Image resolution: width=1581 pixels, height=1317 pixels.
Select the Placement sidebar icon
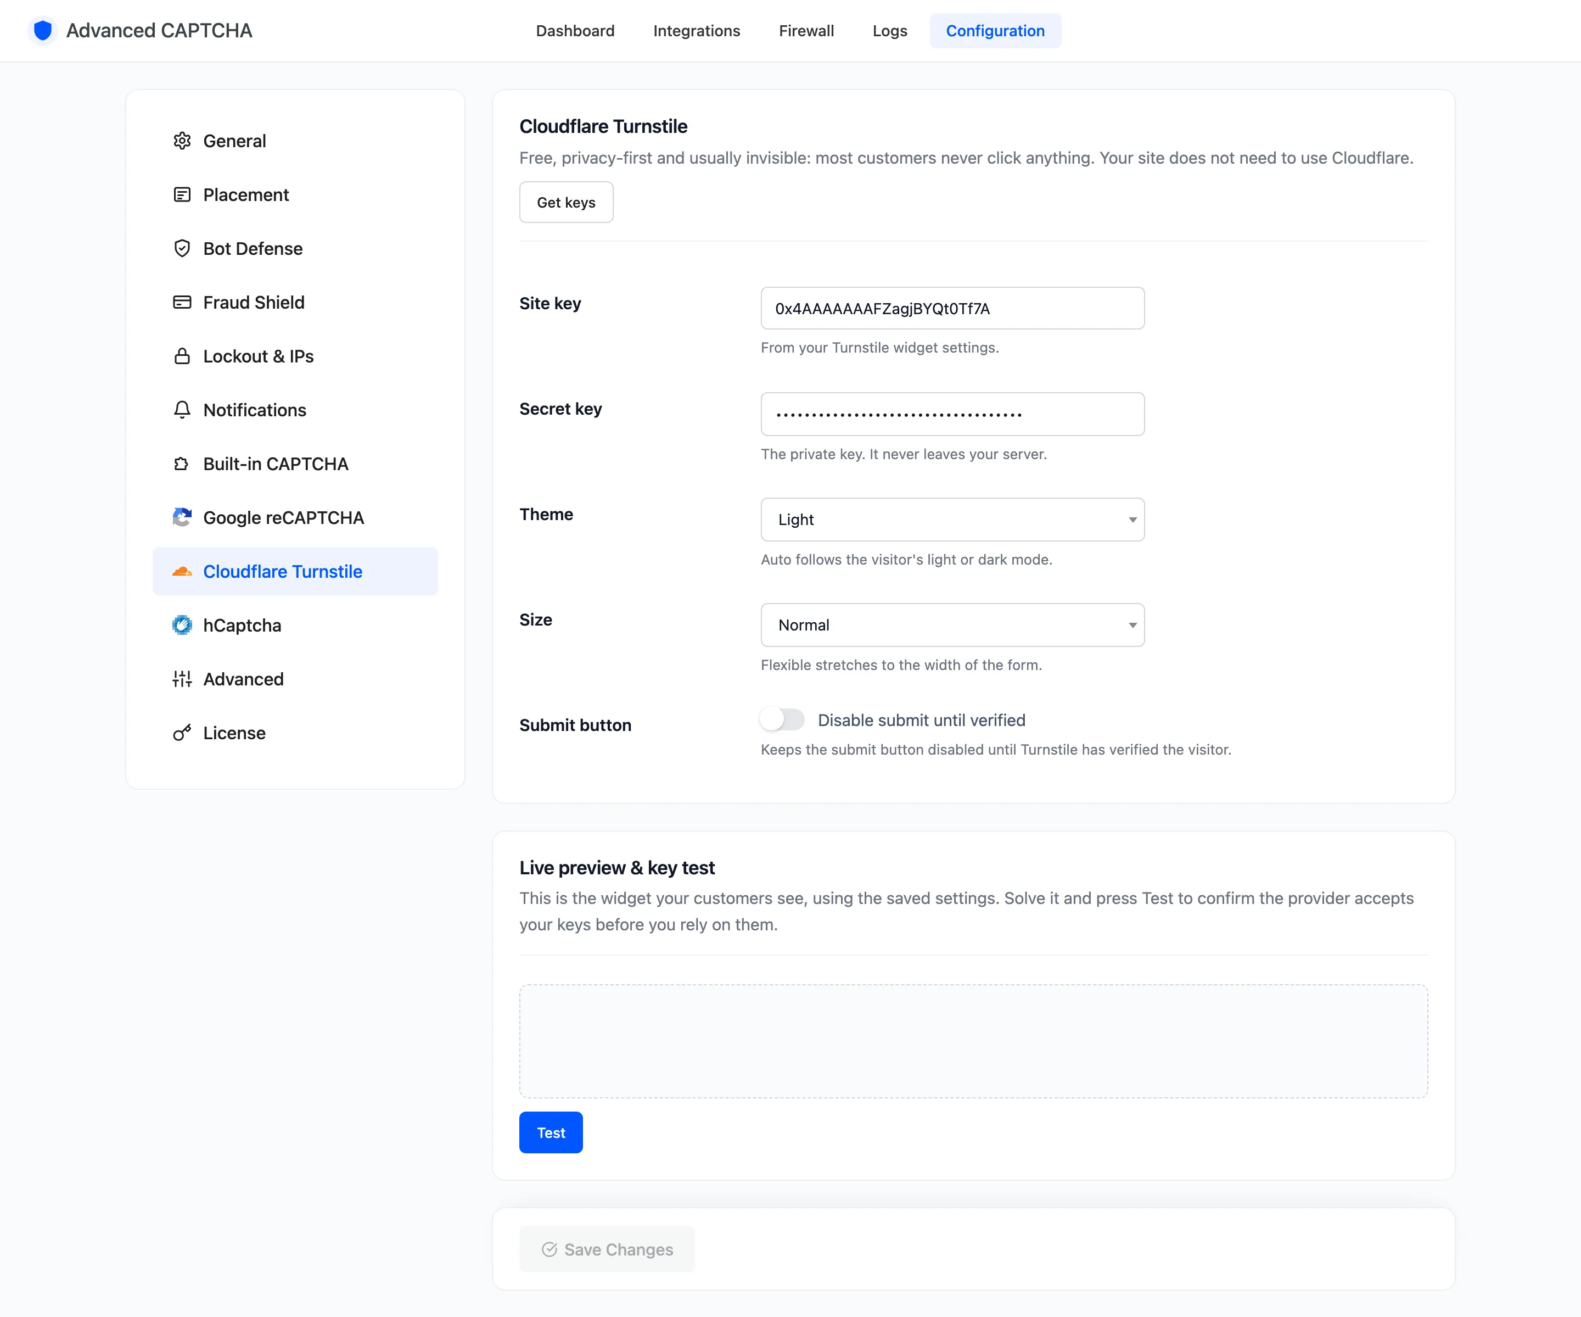(x=182, y=195)
